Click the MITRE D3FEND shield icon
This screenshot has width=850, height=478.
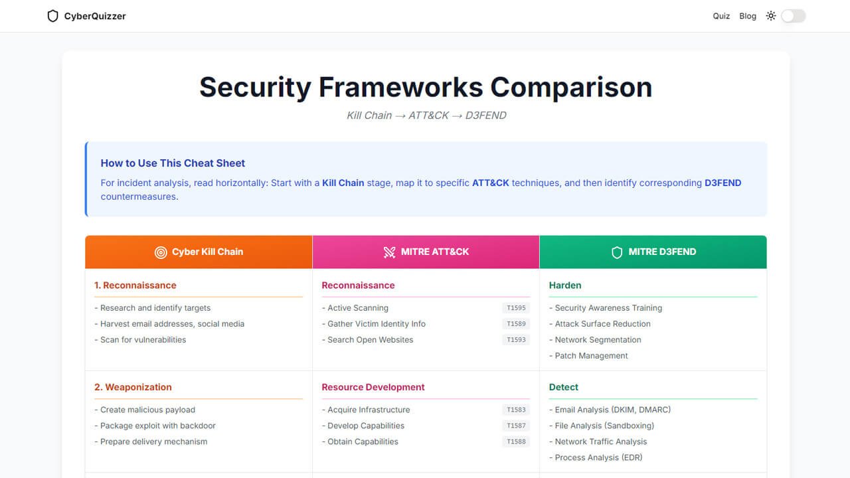click(617, 252)
